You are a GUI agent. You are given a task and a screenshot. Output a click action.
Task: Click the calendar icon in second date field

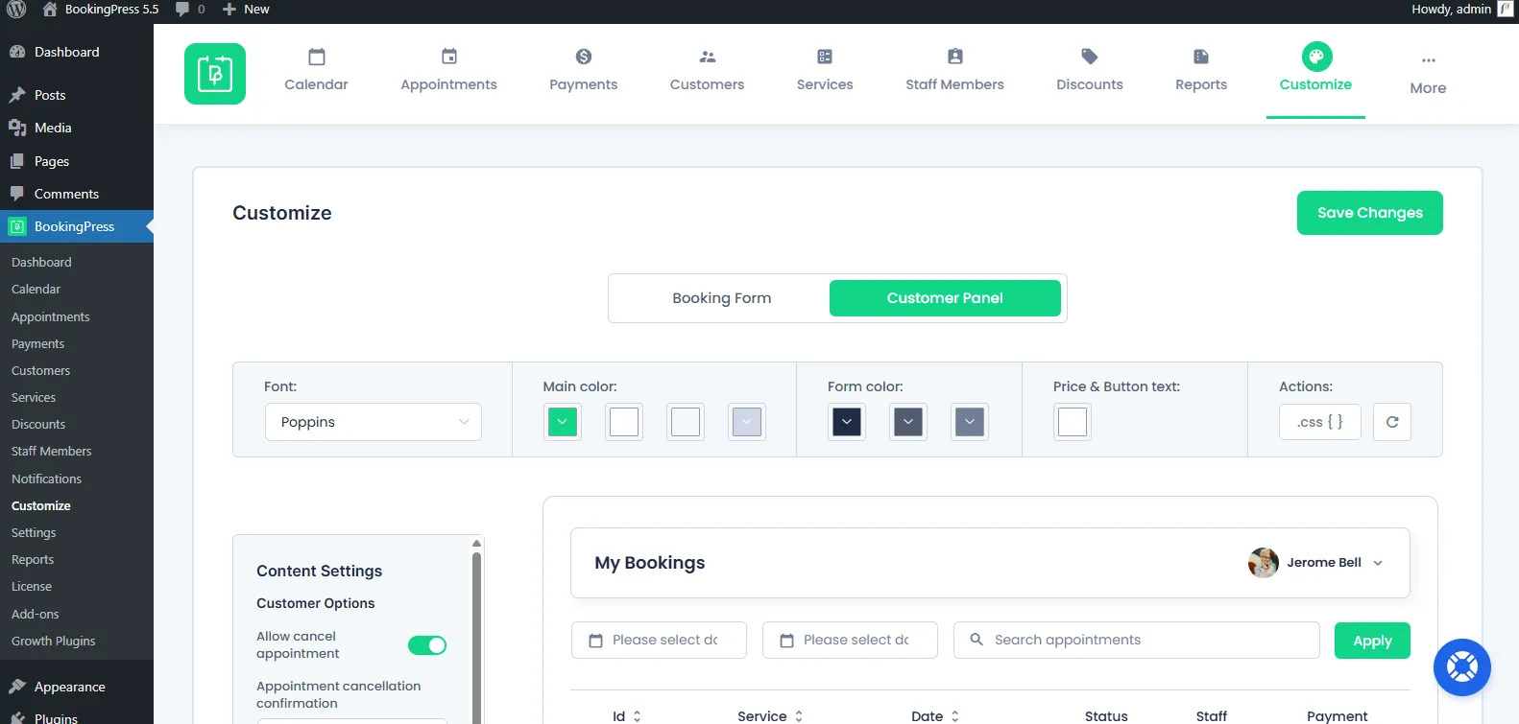787,641
